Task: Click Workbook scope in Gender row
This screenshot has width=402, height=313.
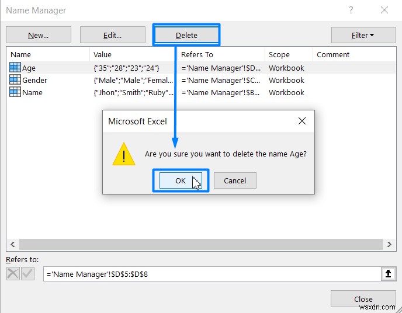Action: coord(286,80)
